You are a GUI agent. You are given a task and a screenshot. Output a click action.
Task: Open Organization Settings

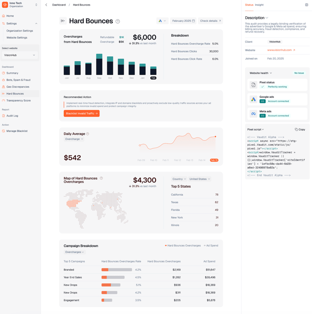[20, 31]
